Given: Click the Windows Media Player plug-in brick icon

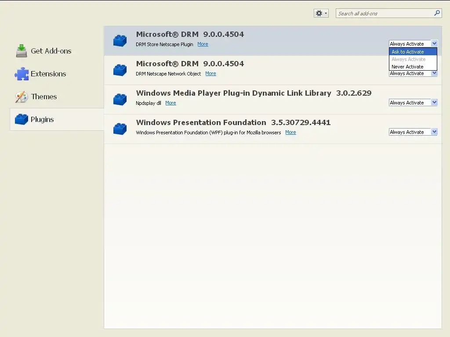Looking at the screenshot, I should pyautogui.click(x=120, y=100).
